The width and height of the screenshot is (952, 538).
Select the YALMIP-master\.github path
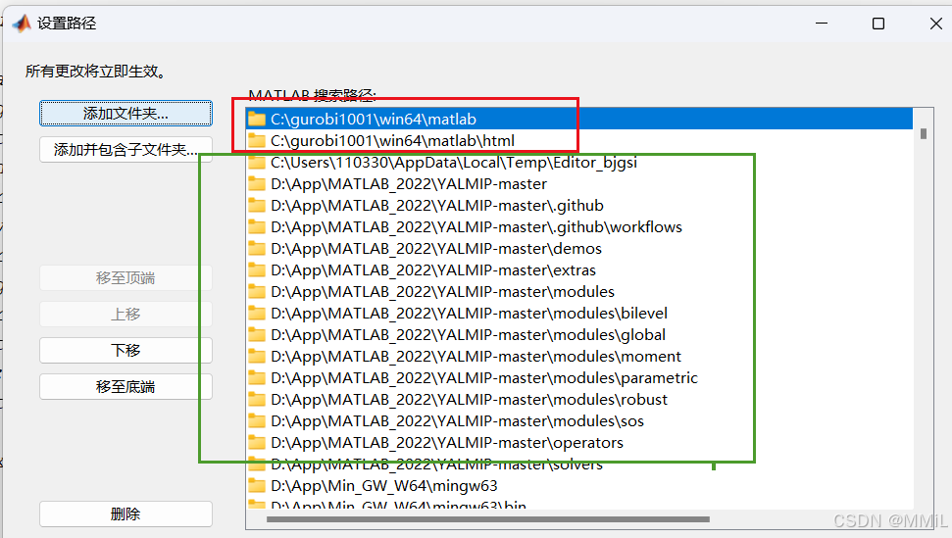pos(437,205)
